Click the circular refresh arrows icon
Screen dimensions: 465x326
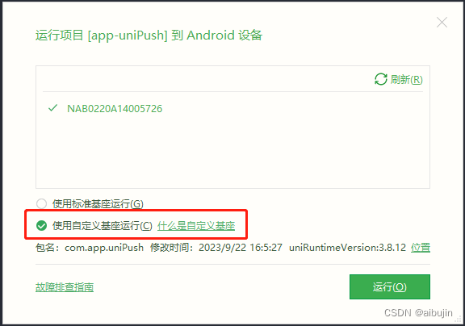click(381, 79)
